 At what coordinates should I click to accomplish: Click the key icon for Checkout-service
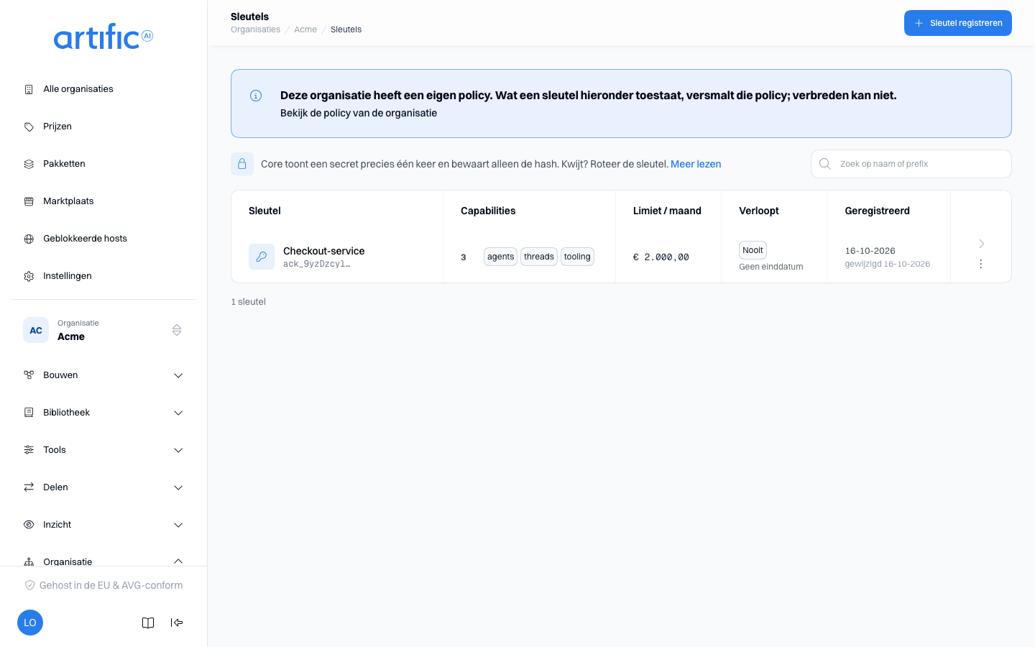(262, 257)
